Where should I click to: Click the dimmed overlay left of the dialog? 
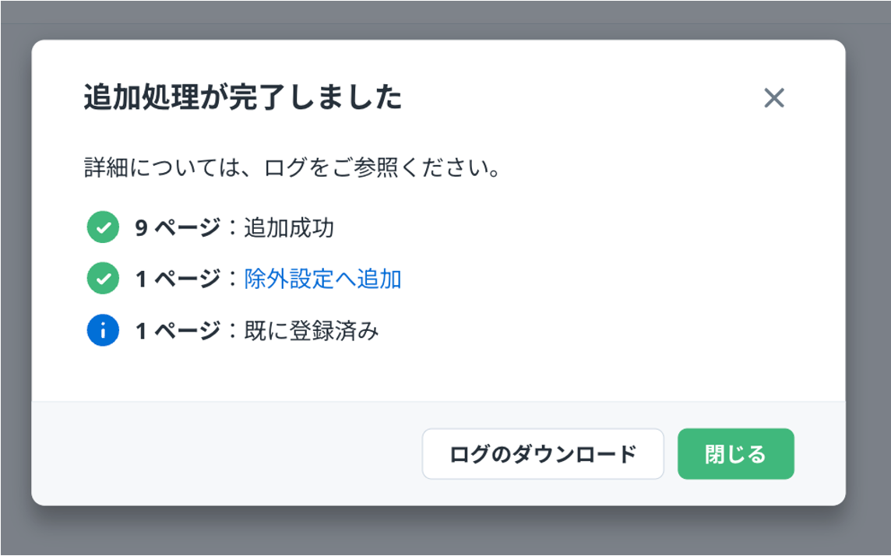[x=15, y=273]
